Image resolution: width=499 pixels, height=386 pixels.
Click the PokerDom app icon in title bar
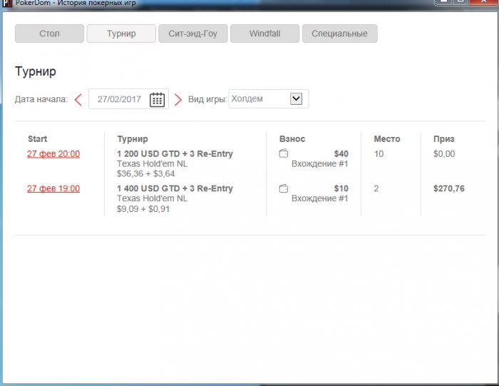(x=6, y=3)
